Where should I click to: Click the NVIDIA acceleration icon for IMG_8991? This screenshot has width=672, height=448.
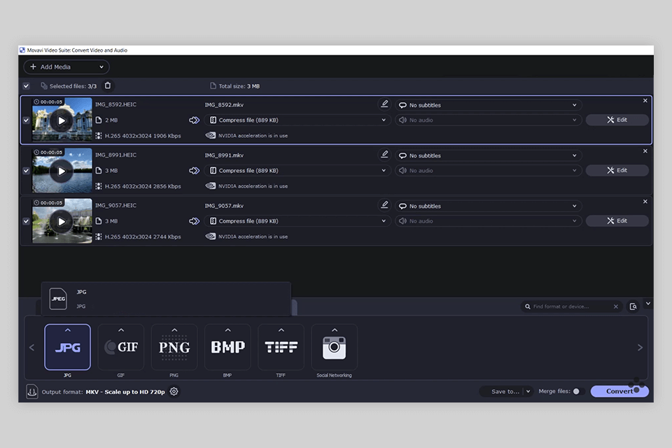211,186
